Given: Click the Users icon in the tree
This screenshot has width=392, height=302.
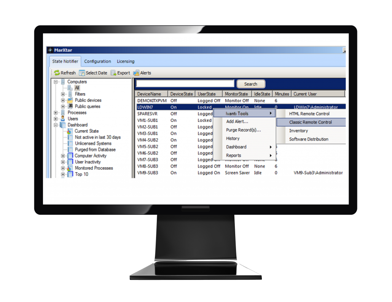Looking at the screenshot, I should tap(63, 118).
